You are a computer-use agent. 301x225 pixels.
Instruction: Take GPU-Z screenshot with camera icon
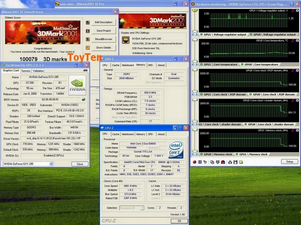85,70
